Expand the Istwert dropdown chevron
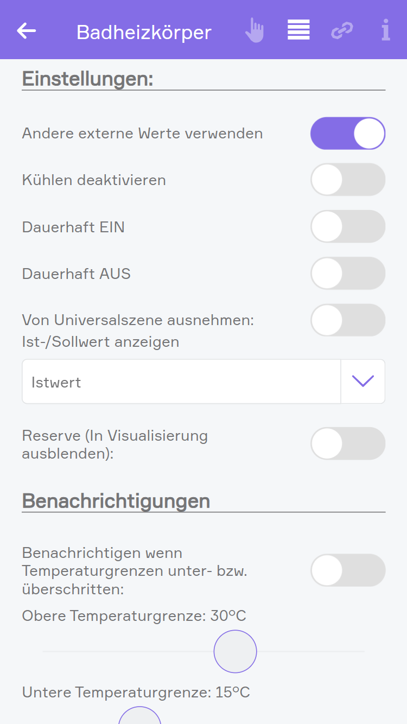 (363, 382)
